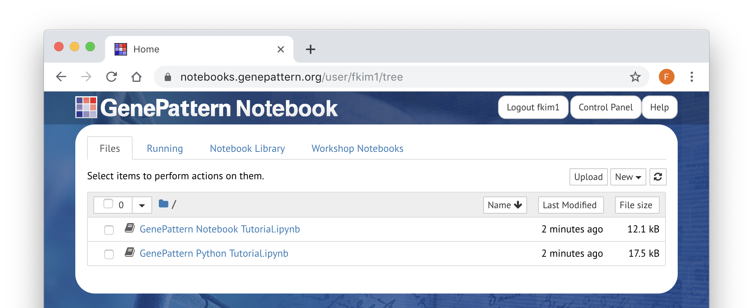Image resolution: width=753 pixels, height=308 pixels.
Task: Sort files by Name
Action: point(505,205)
